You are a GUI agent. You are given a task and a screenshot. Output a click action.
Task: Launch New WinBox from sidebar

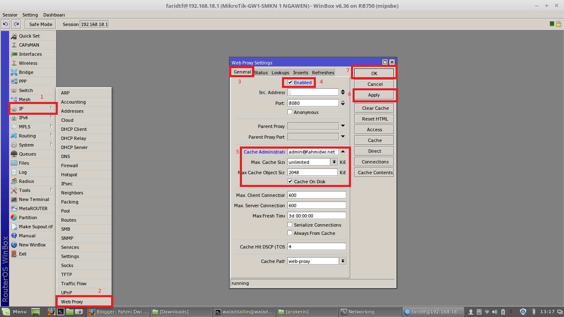(x=33, y=245)
